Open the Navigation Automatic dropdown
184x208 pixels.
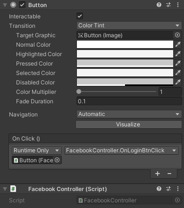[x=129, y=114]
